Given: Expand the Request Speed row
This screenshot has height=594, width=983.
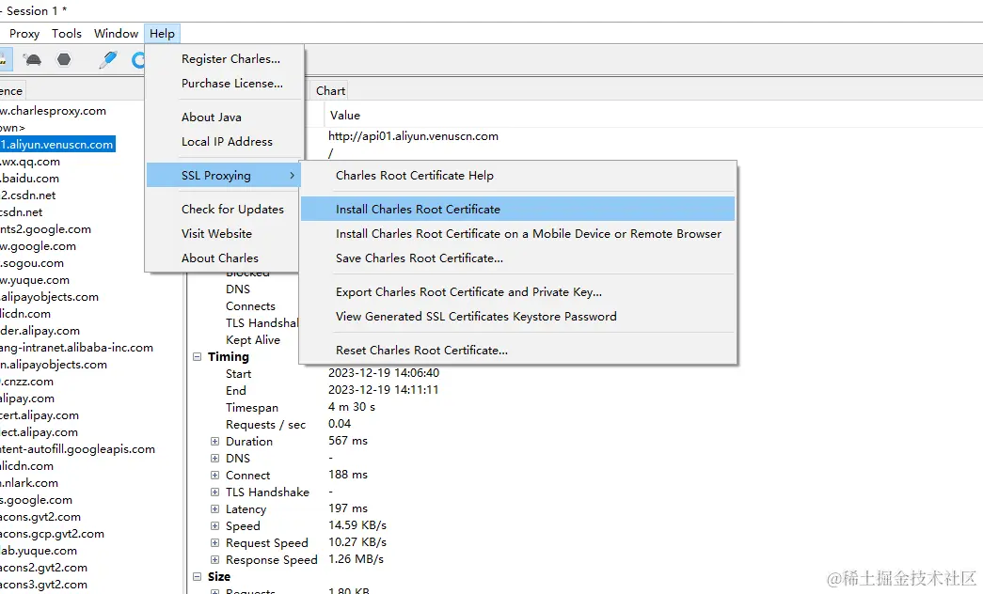Looking at the screenshot, I should (215, 542).
